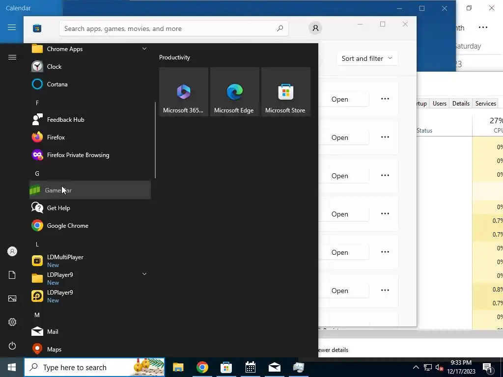Click the Power icon in Start sidebar
503x377 pixels.
[x=12, y=346]
